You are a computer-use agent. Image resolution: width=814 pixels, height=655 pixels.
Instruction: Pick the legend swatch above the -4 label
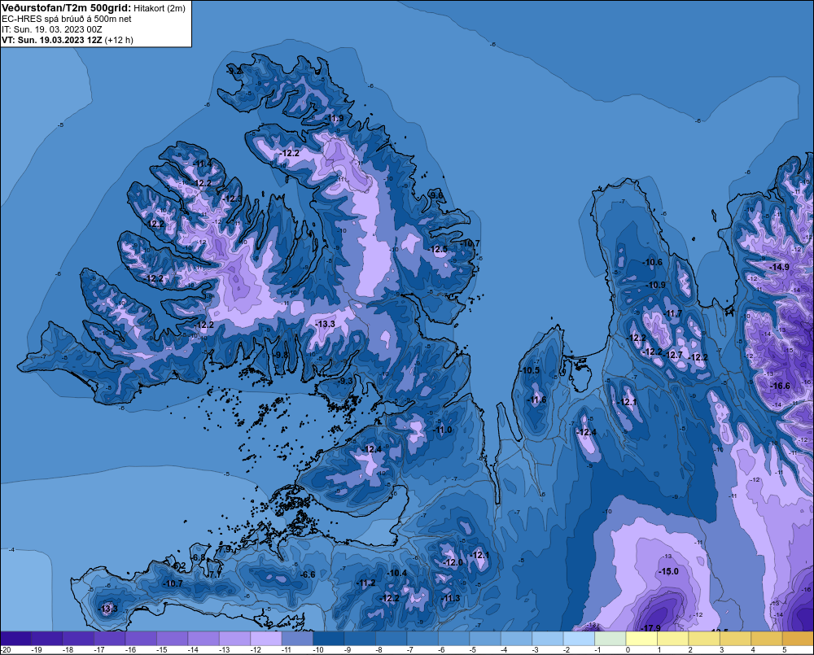[x=517, y=639]
